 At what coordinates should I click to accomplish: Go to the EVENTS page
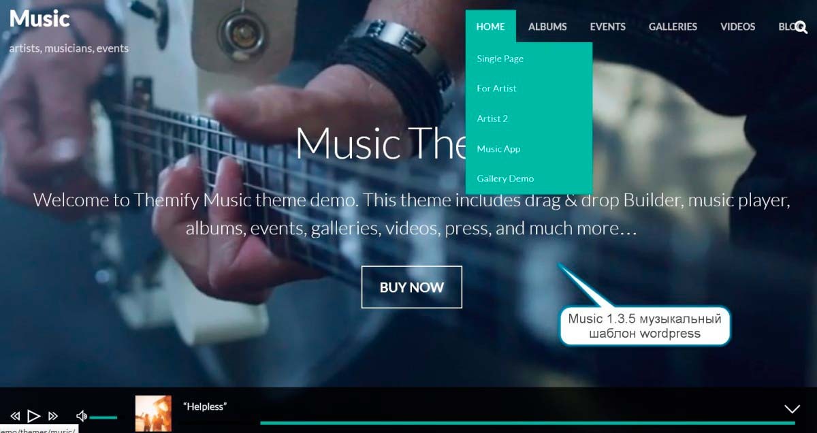(607, 27)
